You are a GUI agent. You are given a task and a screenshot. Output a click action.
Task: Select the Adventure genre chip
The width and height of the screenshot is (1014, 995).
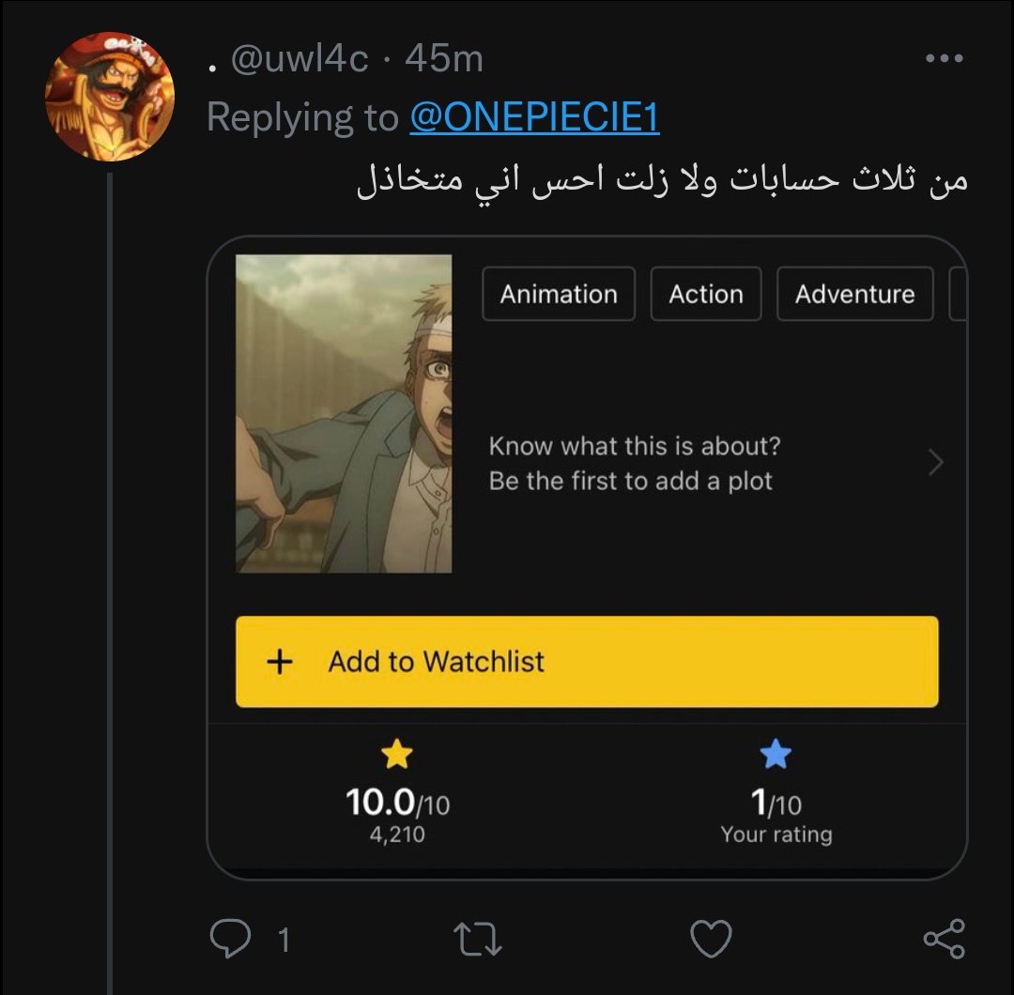pyautogui.click(x=854, y=294)
